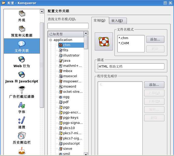Click 添加 button for program order

(x=154, y=85)
